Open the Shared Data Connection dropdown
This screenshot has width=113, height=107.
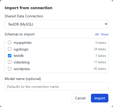(x=56, y=24)
